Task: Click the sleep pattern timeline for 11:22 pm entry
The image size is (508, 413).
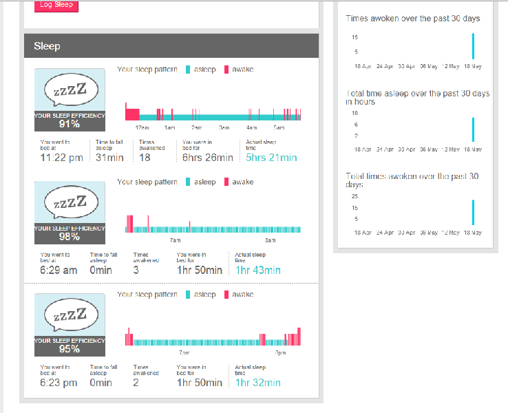Action: pyautogui.click(x=213, y=114)
